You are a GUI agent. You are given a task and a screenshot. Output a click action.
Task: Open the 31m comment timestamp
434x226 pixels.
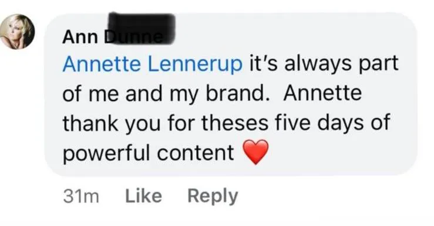[x=81, y=197]
